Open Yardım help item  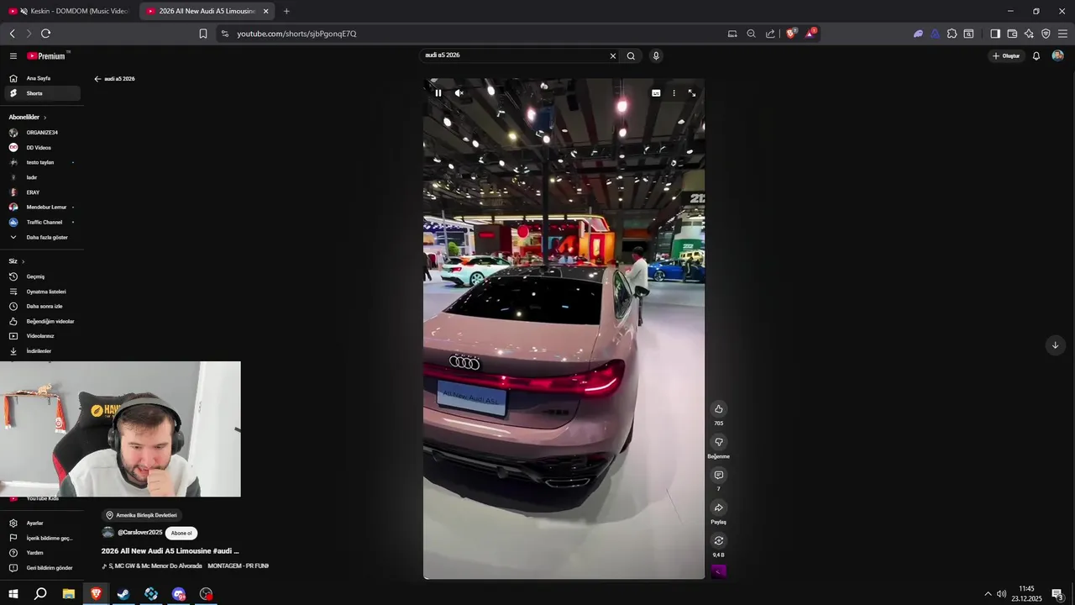pyautogui.click(x=40, y=553)
